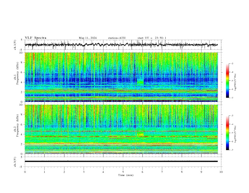The image size is (249, 193).
Task: Click the log(PSD) label beside the lower color bar
Action: [x=235, y=134]
